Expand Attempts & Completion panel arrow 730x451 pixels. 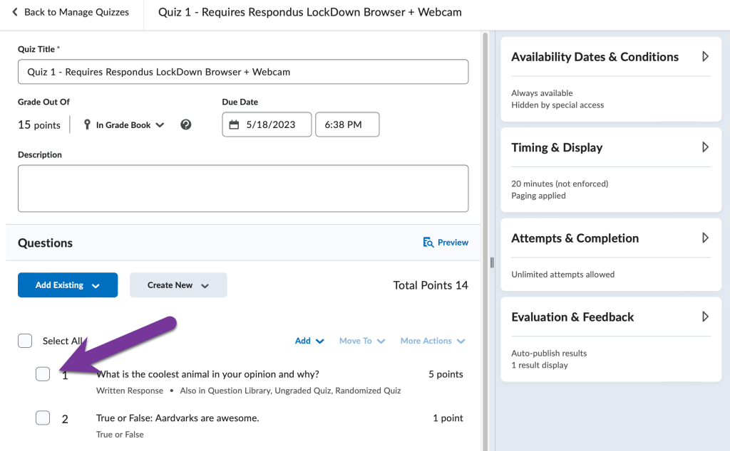click(705, 238)
